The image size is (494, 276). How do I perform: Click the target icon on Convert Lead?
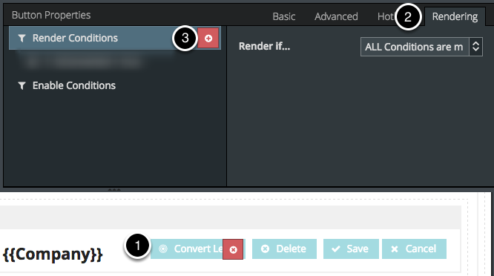[163, 249]
